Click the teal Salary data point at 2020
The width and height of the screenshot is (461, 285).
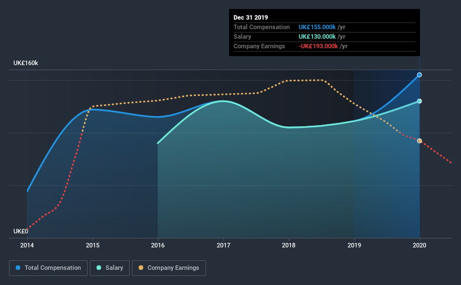coord(419,101)
